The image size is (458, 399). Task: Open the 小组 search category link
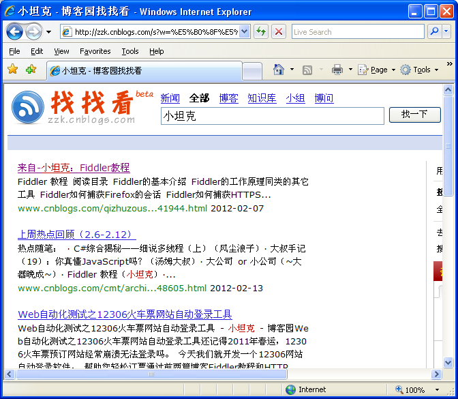click(295, 98)
